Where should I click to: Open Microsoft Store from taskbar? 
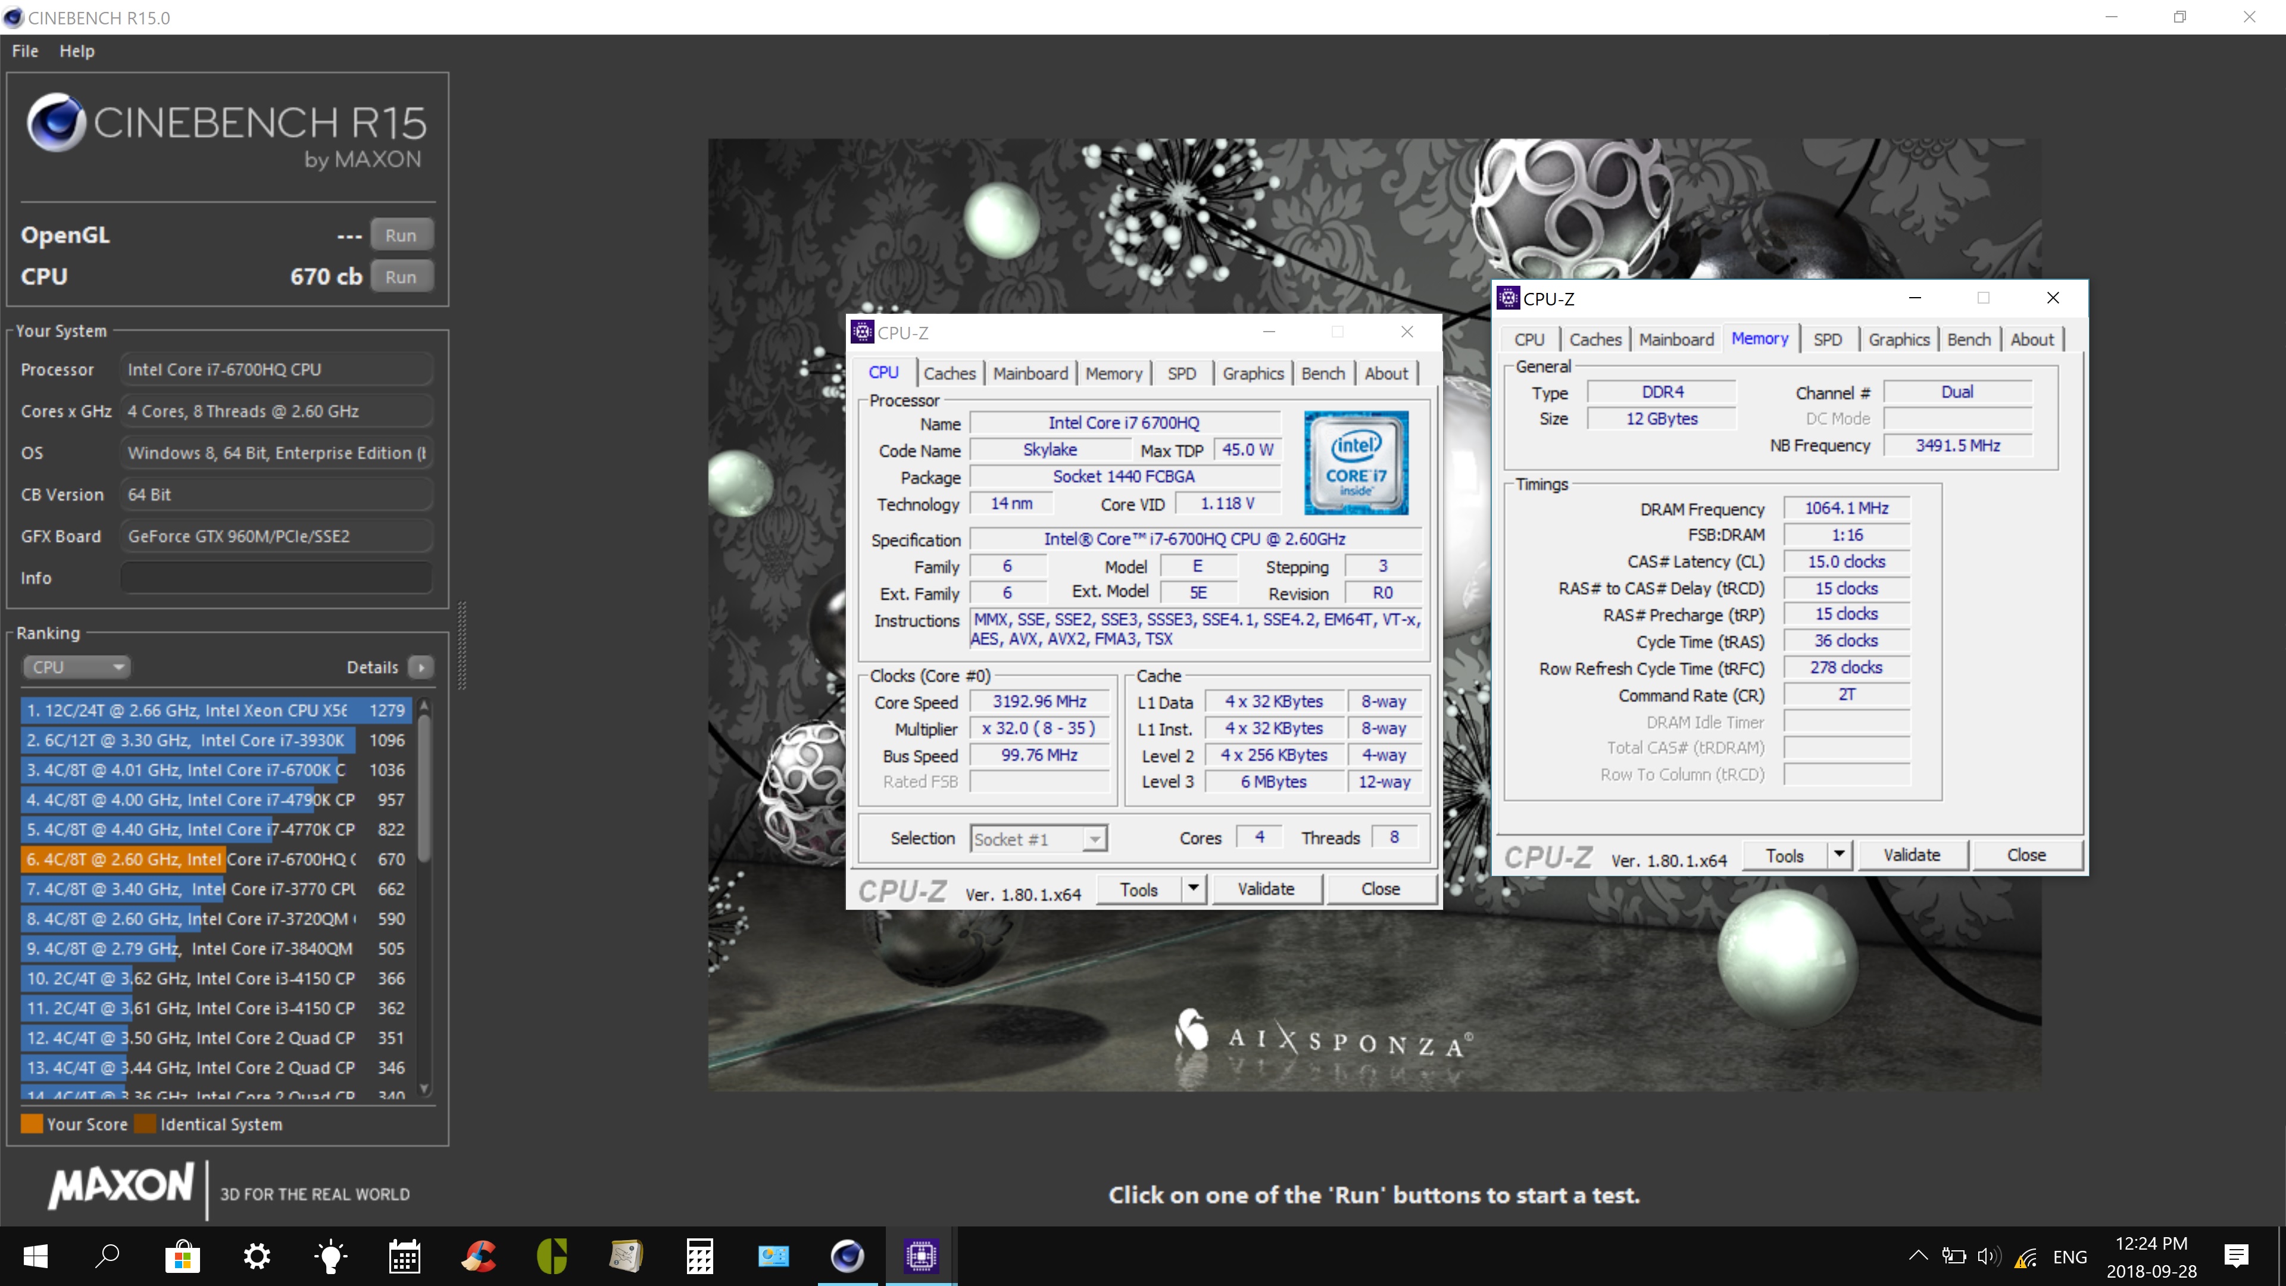(x=182, y=1256)
